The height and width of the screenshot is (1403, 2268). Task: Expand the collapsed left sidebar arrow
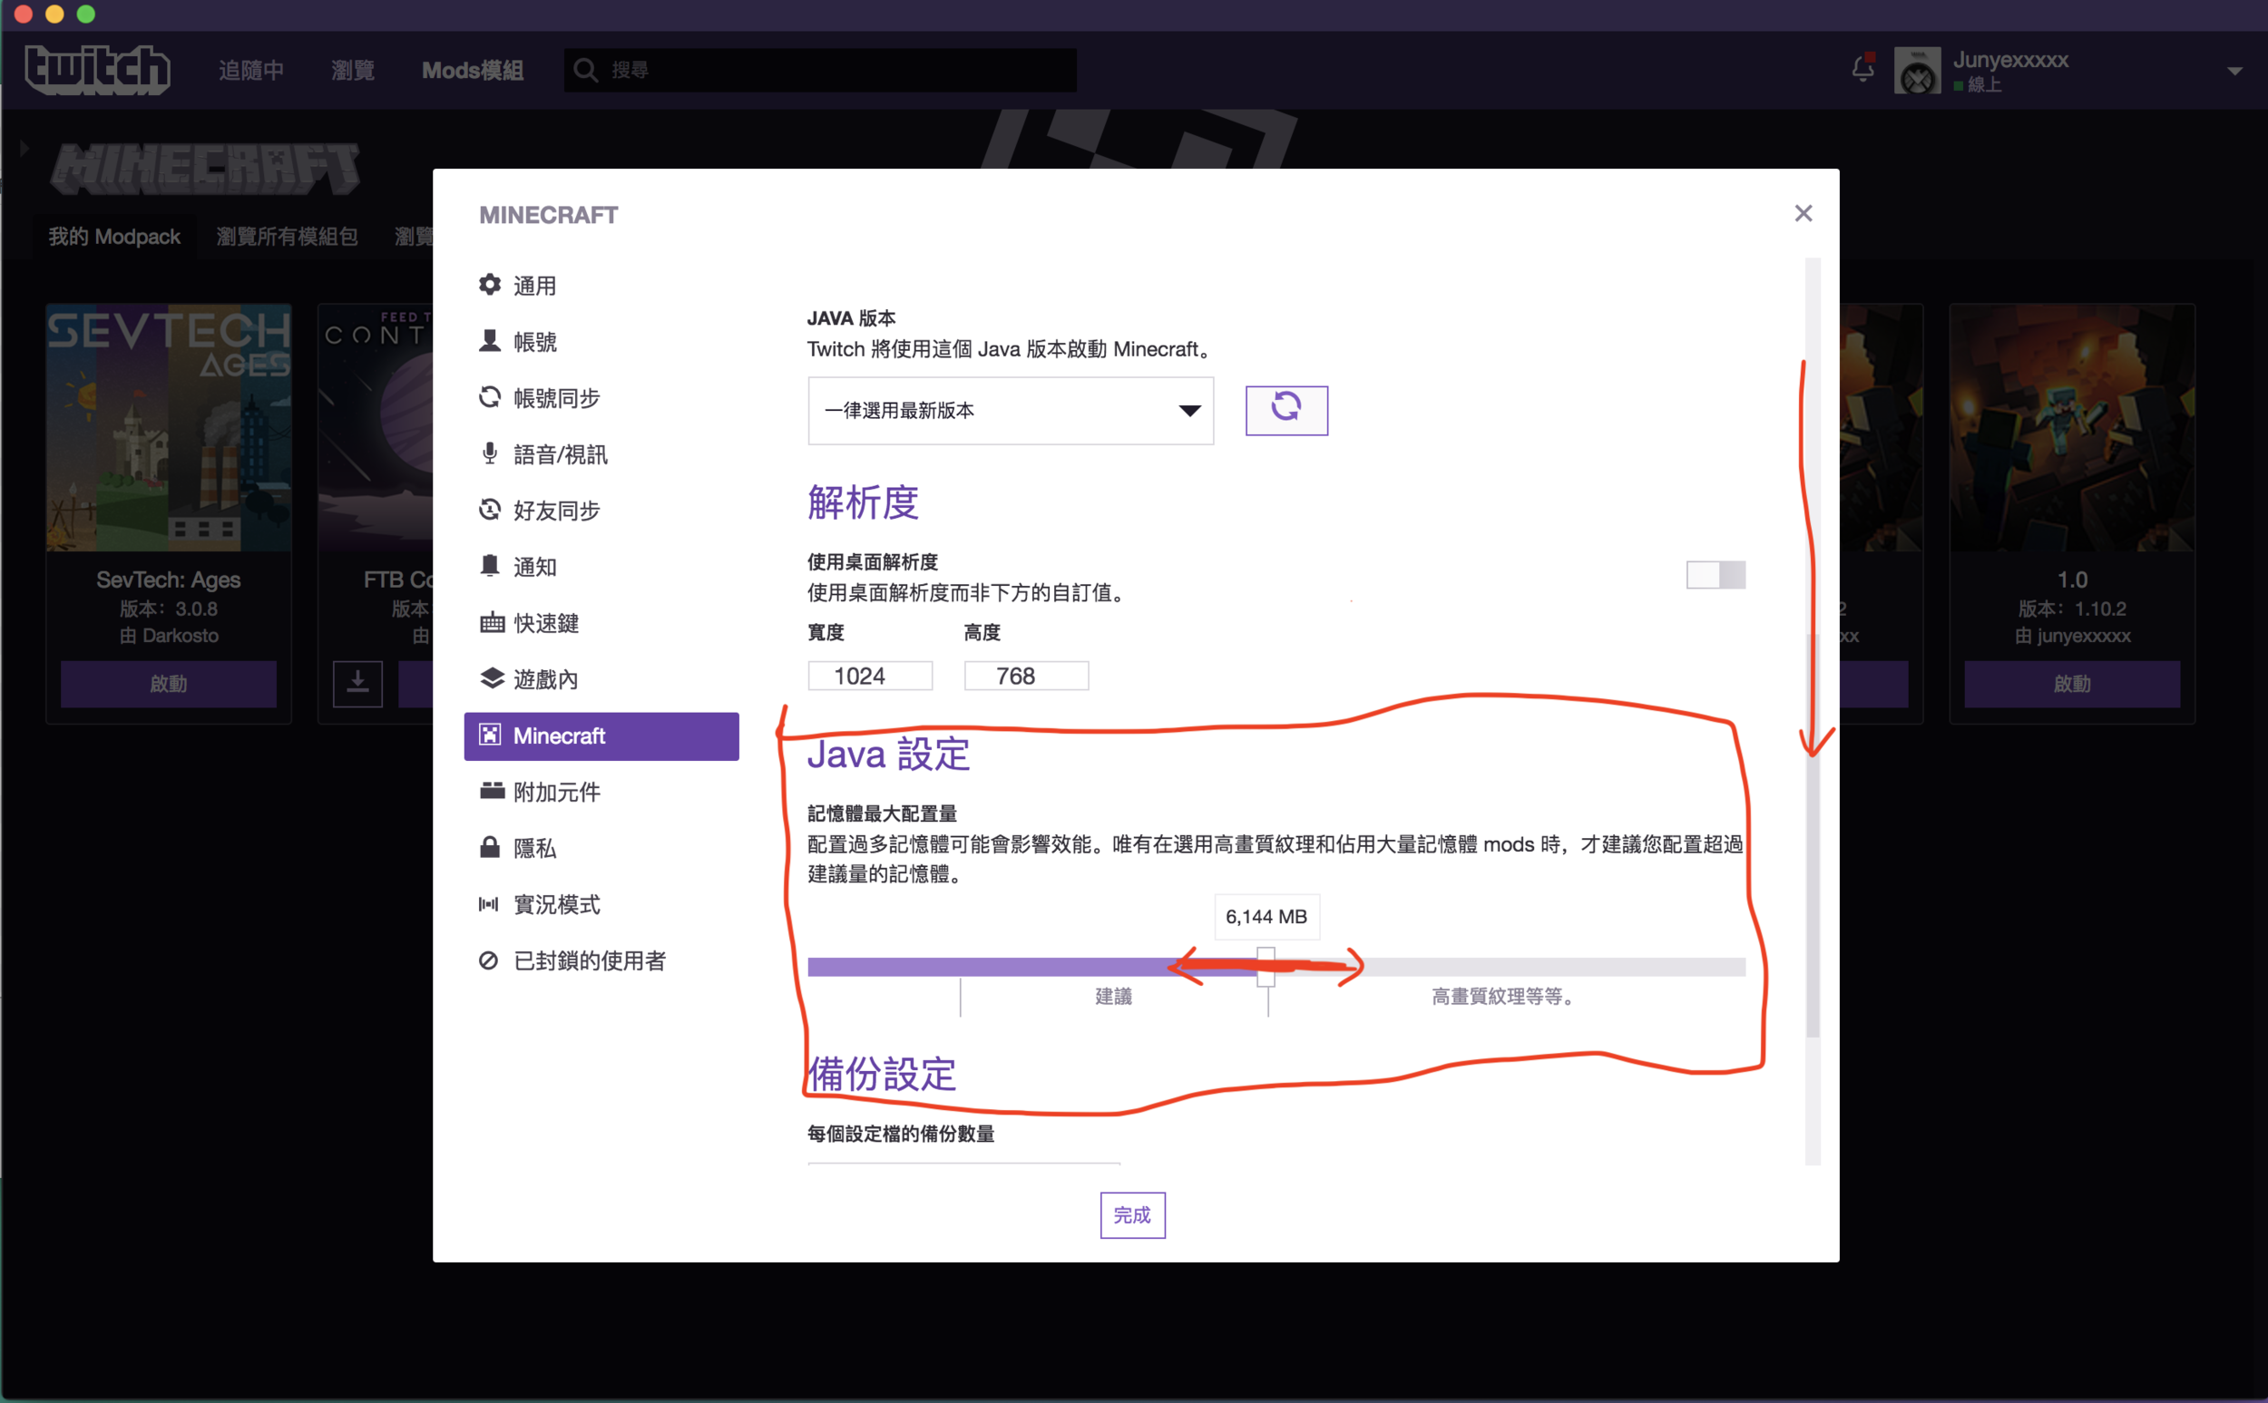pyautogui.click(x=24, y=149)
